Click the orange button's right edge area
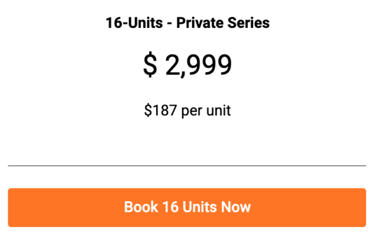Screen dimensions: 379x234 coord(357,207)
